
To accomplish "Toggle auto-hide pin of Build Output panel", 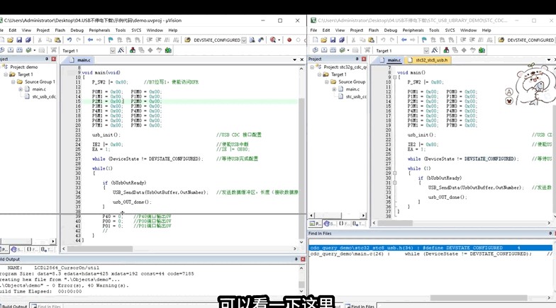I will pos(296,259).
